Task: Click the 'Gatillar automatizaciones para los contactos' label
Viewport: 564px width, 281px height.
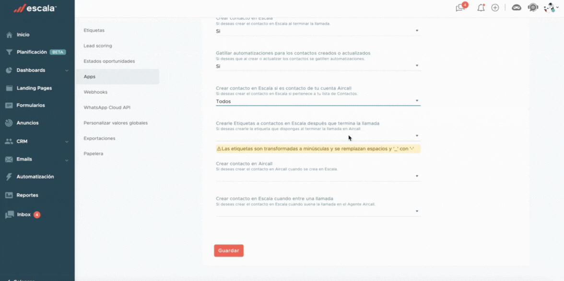Action: click(293, 53)
